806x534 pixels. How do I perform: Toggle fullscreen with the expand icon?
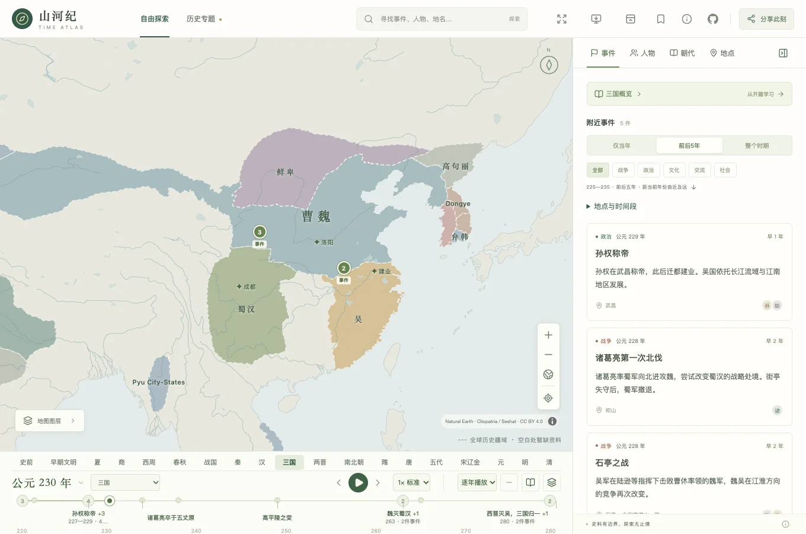click(562, 19)
